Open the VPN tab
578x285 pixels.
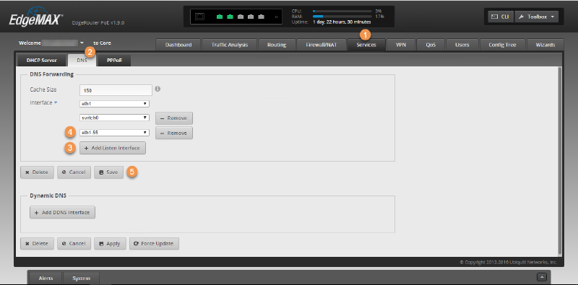(401, 45)
